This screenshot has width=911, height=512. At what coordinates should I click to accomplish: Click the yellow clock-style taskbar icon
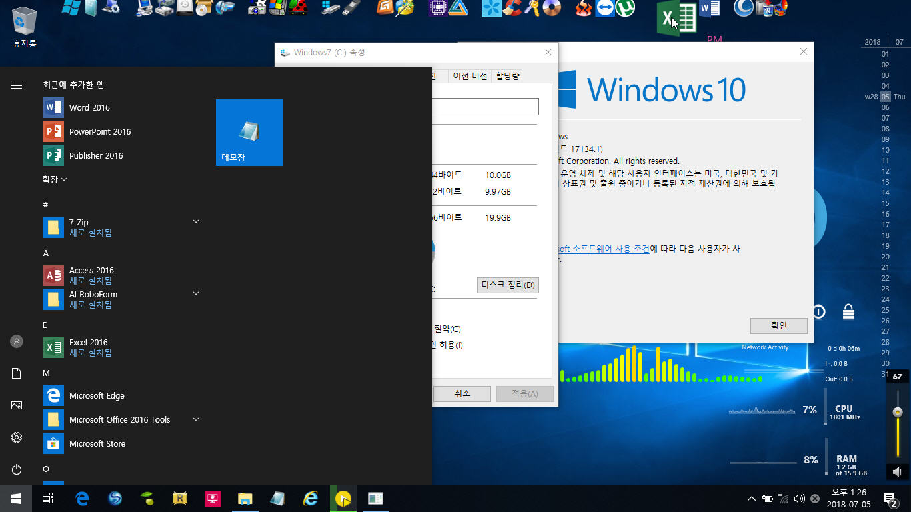pos(343,499)
